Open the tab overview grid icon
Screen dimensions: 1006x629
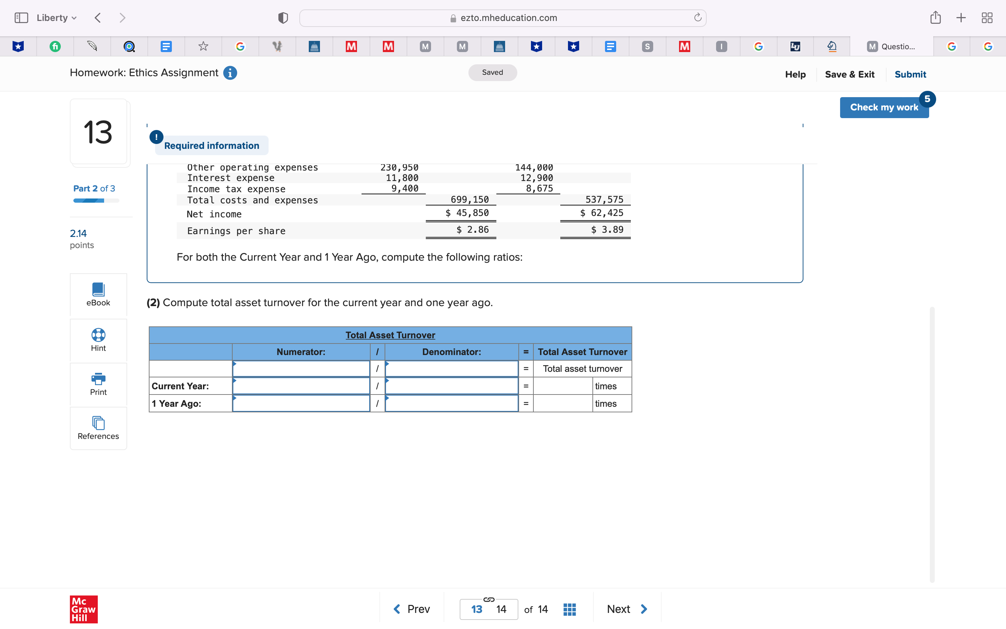(x=987, y=17)
